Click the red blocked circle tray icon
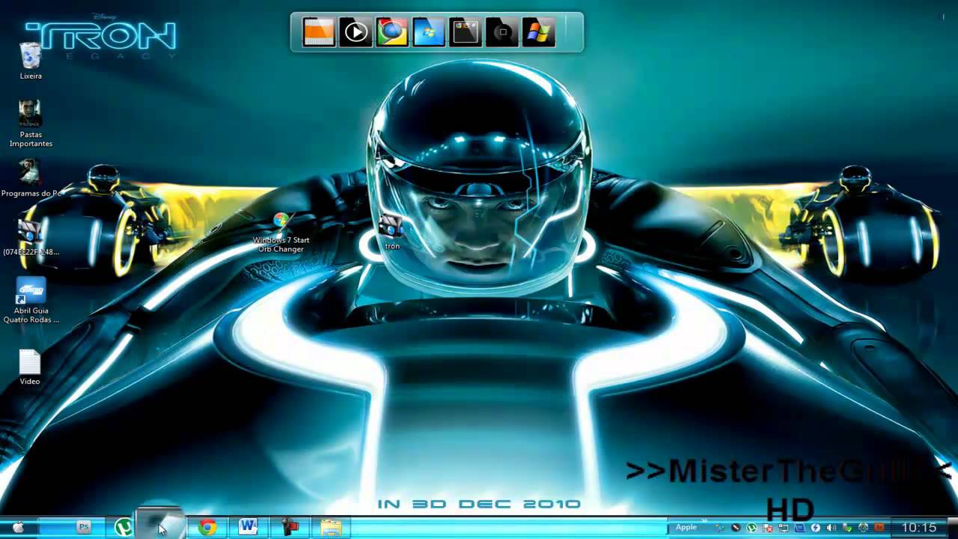The height and width of the screenshot is (539, 958). pos(736,528)
